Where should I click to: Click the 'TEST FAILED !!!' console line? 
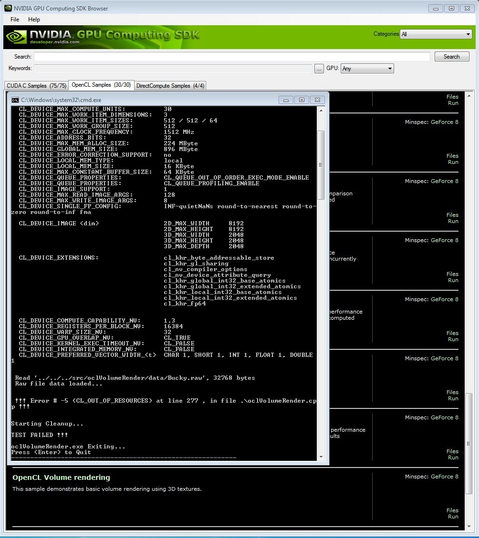pos(39,435)
